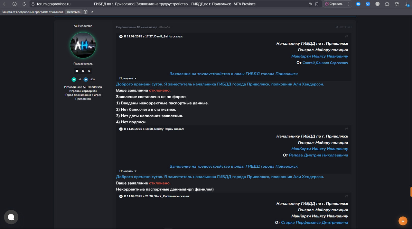
Task: Collapse the Stark_Perfomance quote with its chevron toggle
Action: tap(121, 196)
